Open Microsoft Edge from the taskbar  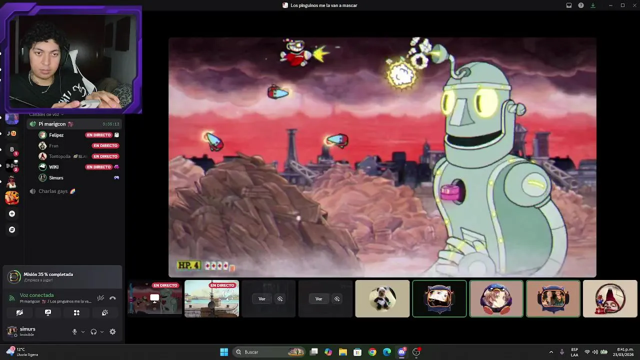pos(387,352)
